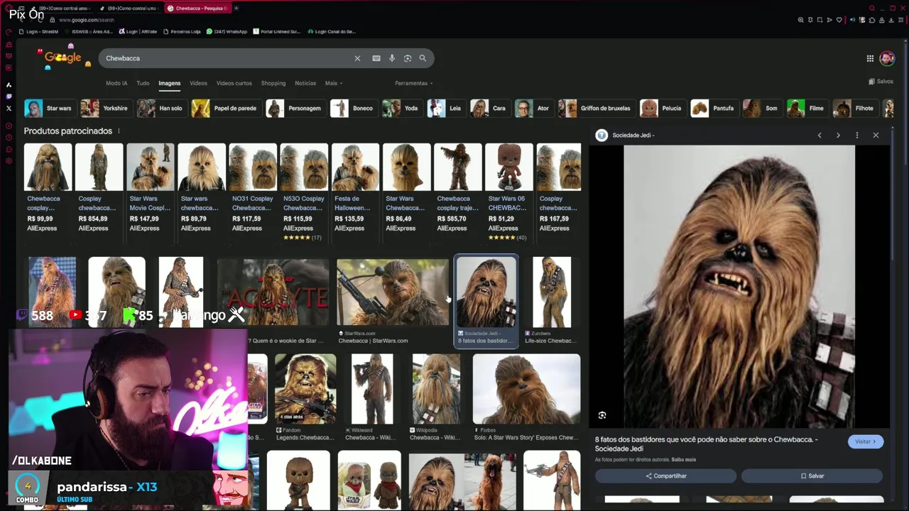Switch to Vídeos curtos tab
909x511 pixels.
[x=234, y=83]
